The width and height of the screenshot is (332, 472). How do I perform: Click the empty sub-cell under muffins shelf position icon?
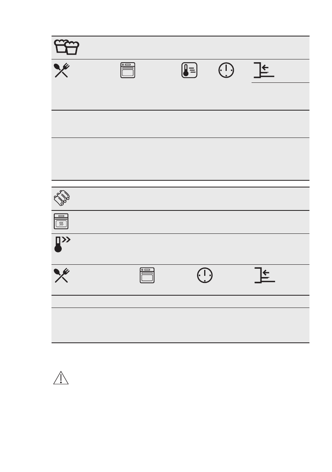coord(280,96)
